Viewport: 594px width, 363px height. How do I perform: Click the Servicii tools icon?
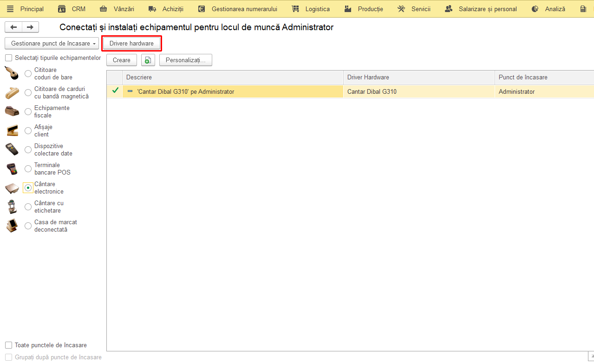pos(401,9)
